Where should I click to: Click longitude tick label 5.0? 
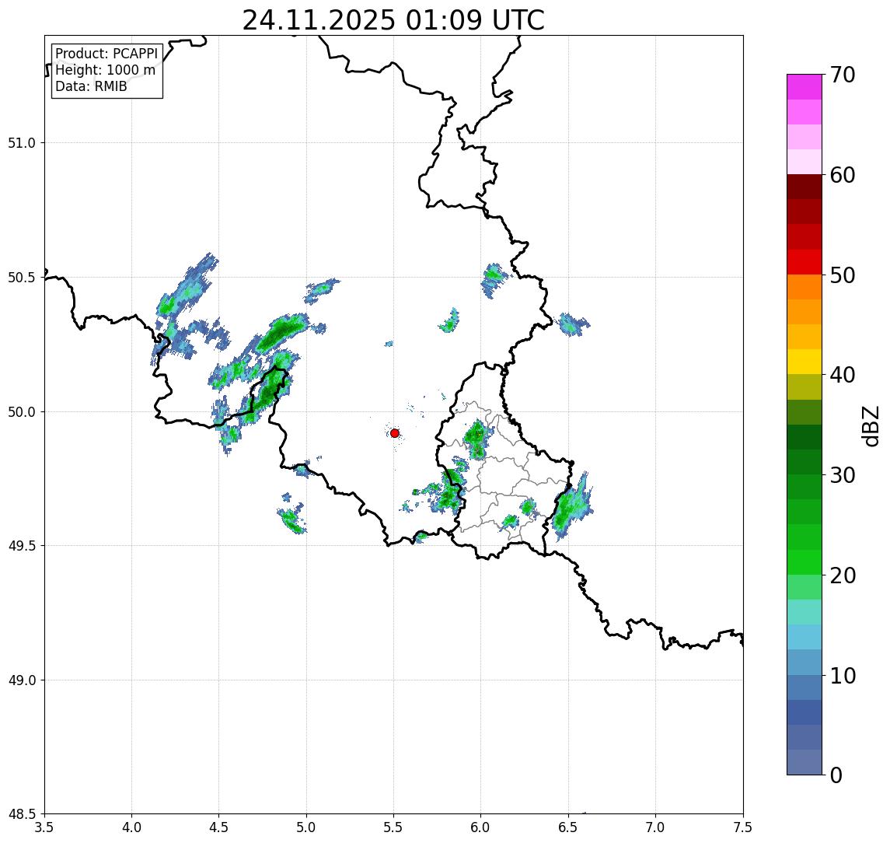click(306, 827)
